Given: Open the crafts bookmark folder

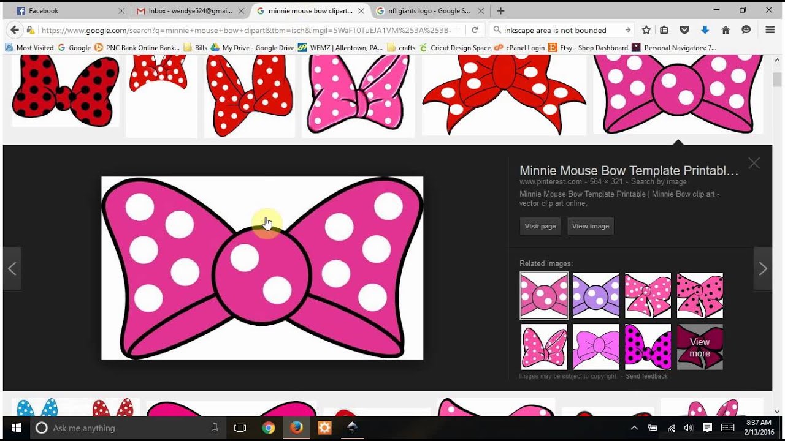Looking at the screenshot, I should [x=401, y=48].
